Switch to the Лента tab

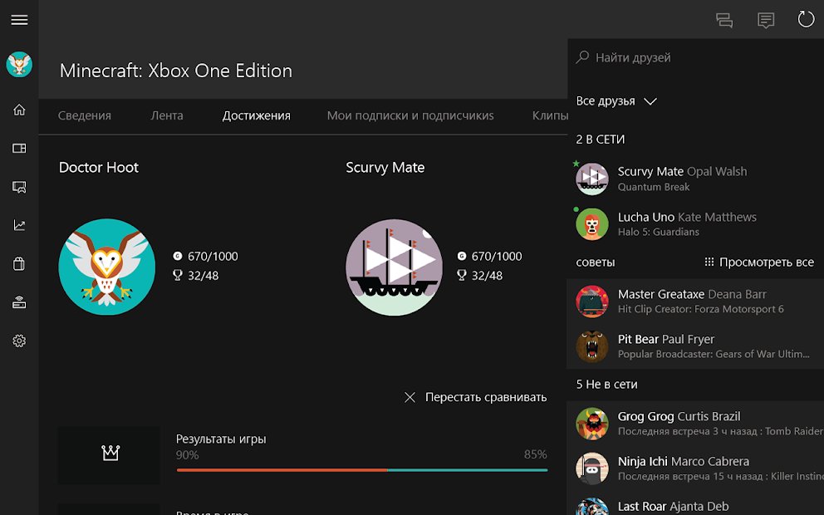point(166,115)
